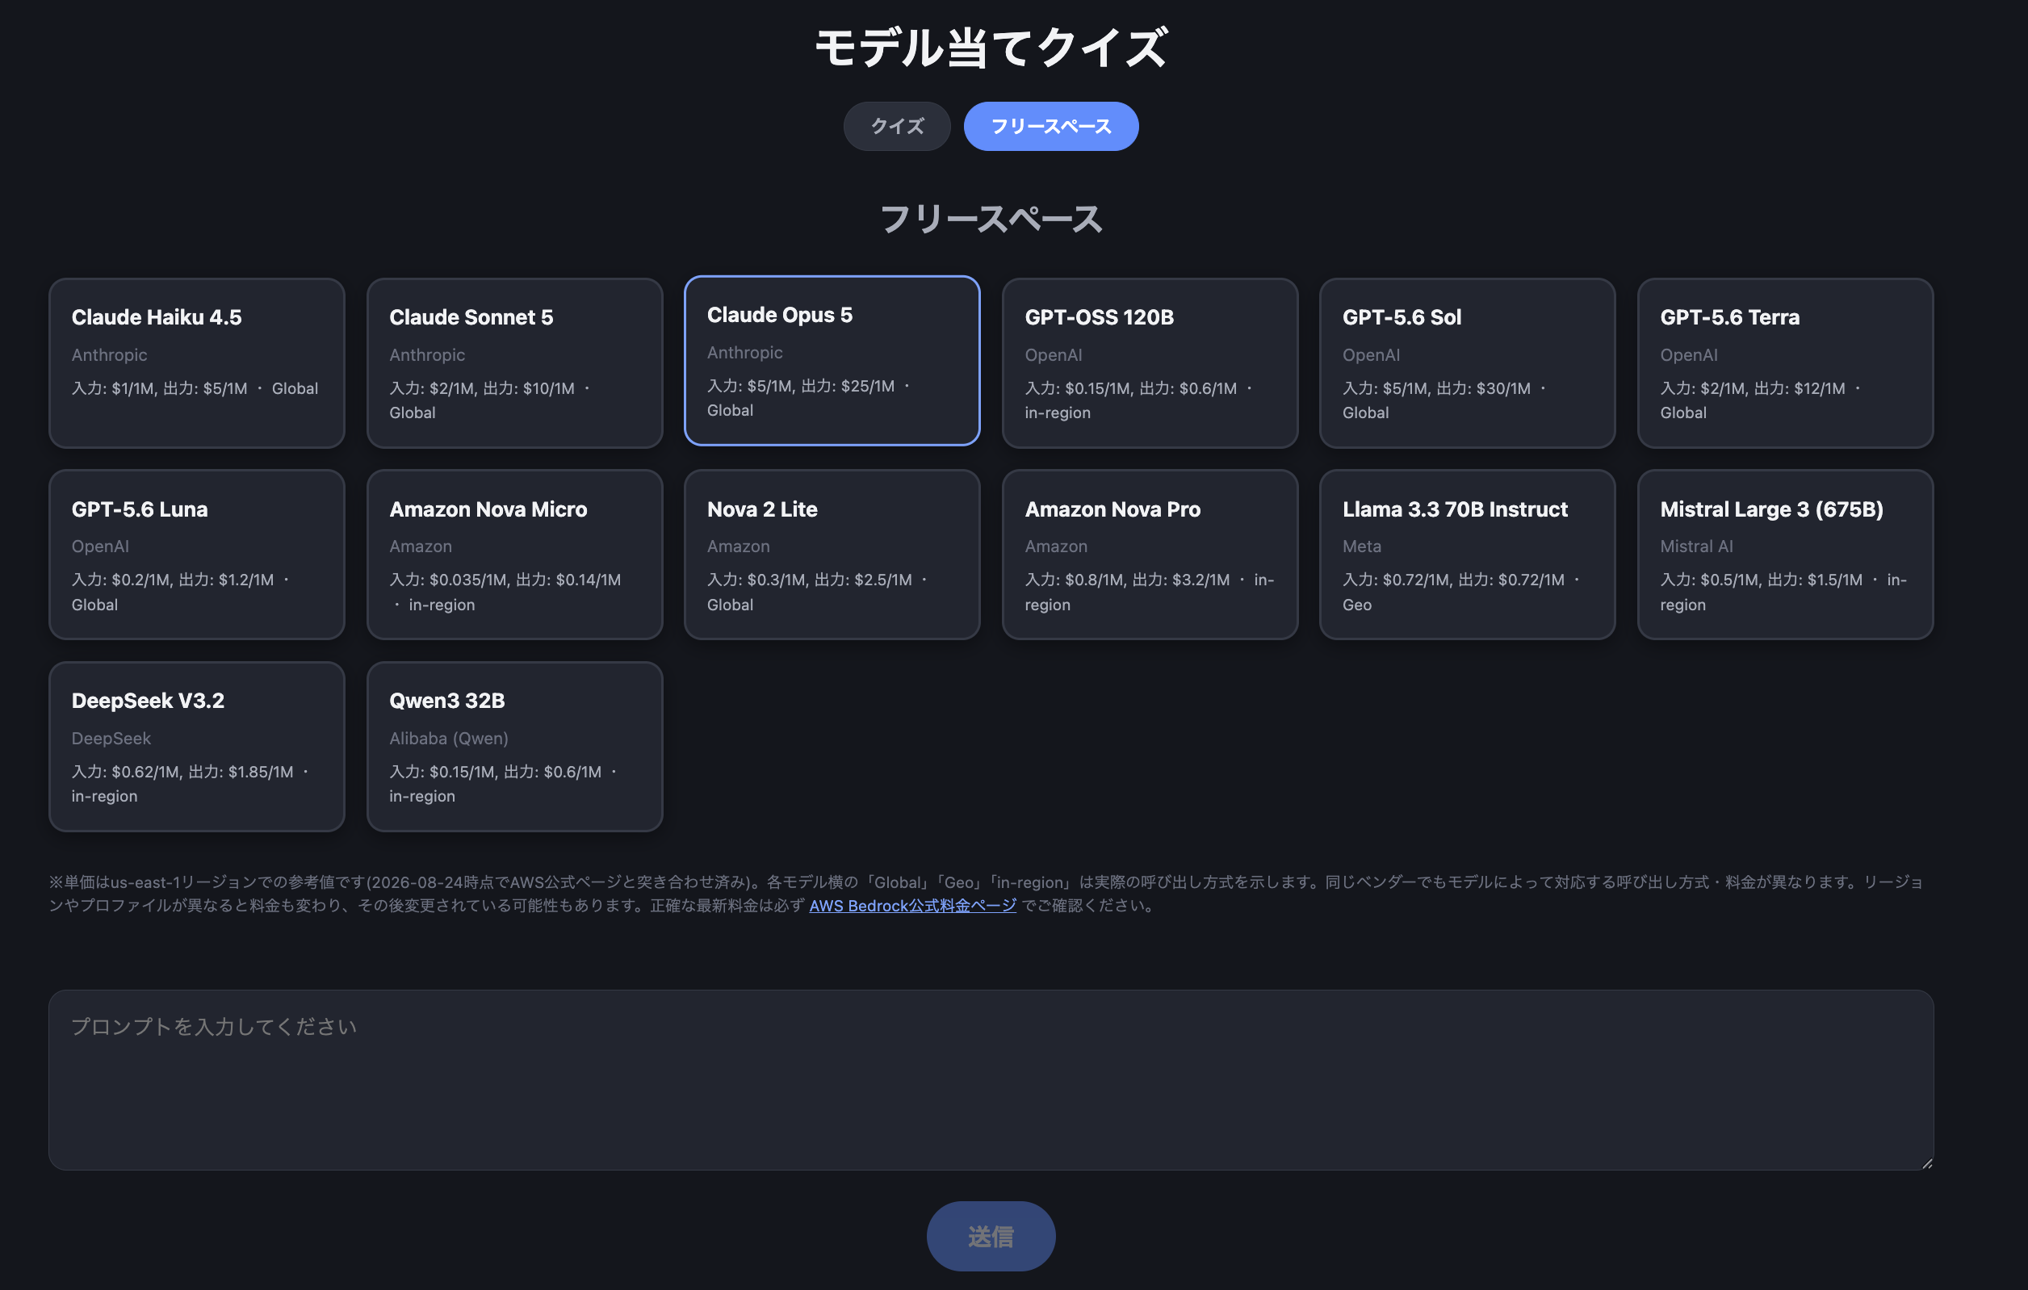The width and height of the screenshot is (2028, 1290).
Task: Choose the Amazon Nova Pro card
Action: pos(1150,555)
